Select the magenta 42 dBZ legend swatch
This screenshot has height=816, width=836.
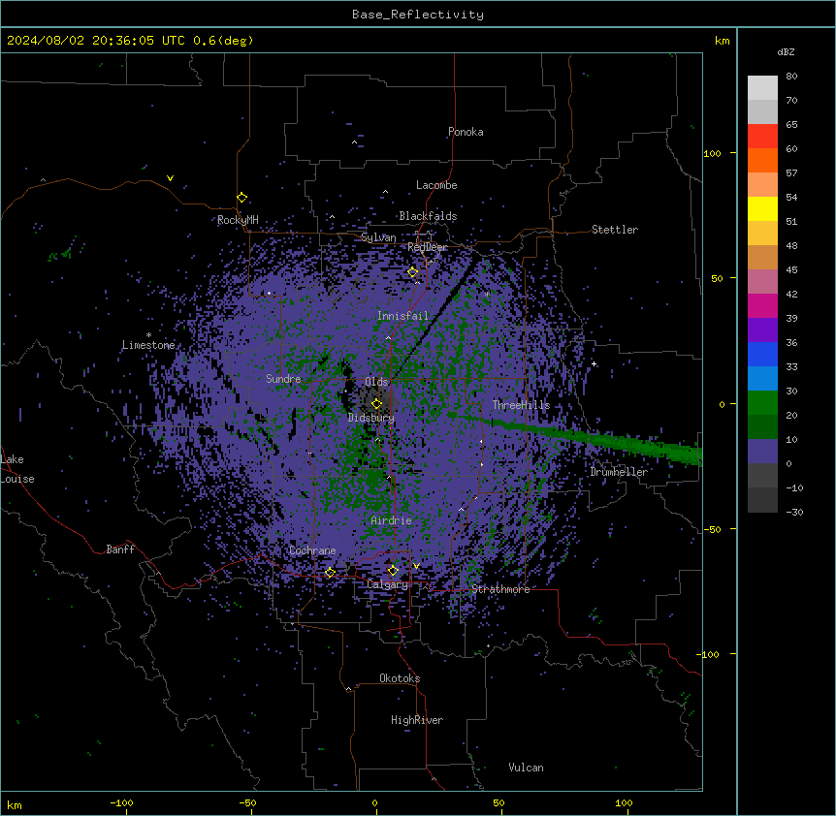click(x=762, y=305)
